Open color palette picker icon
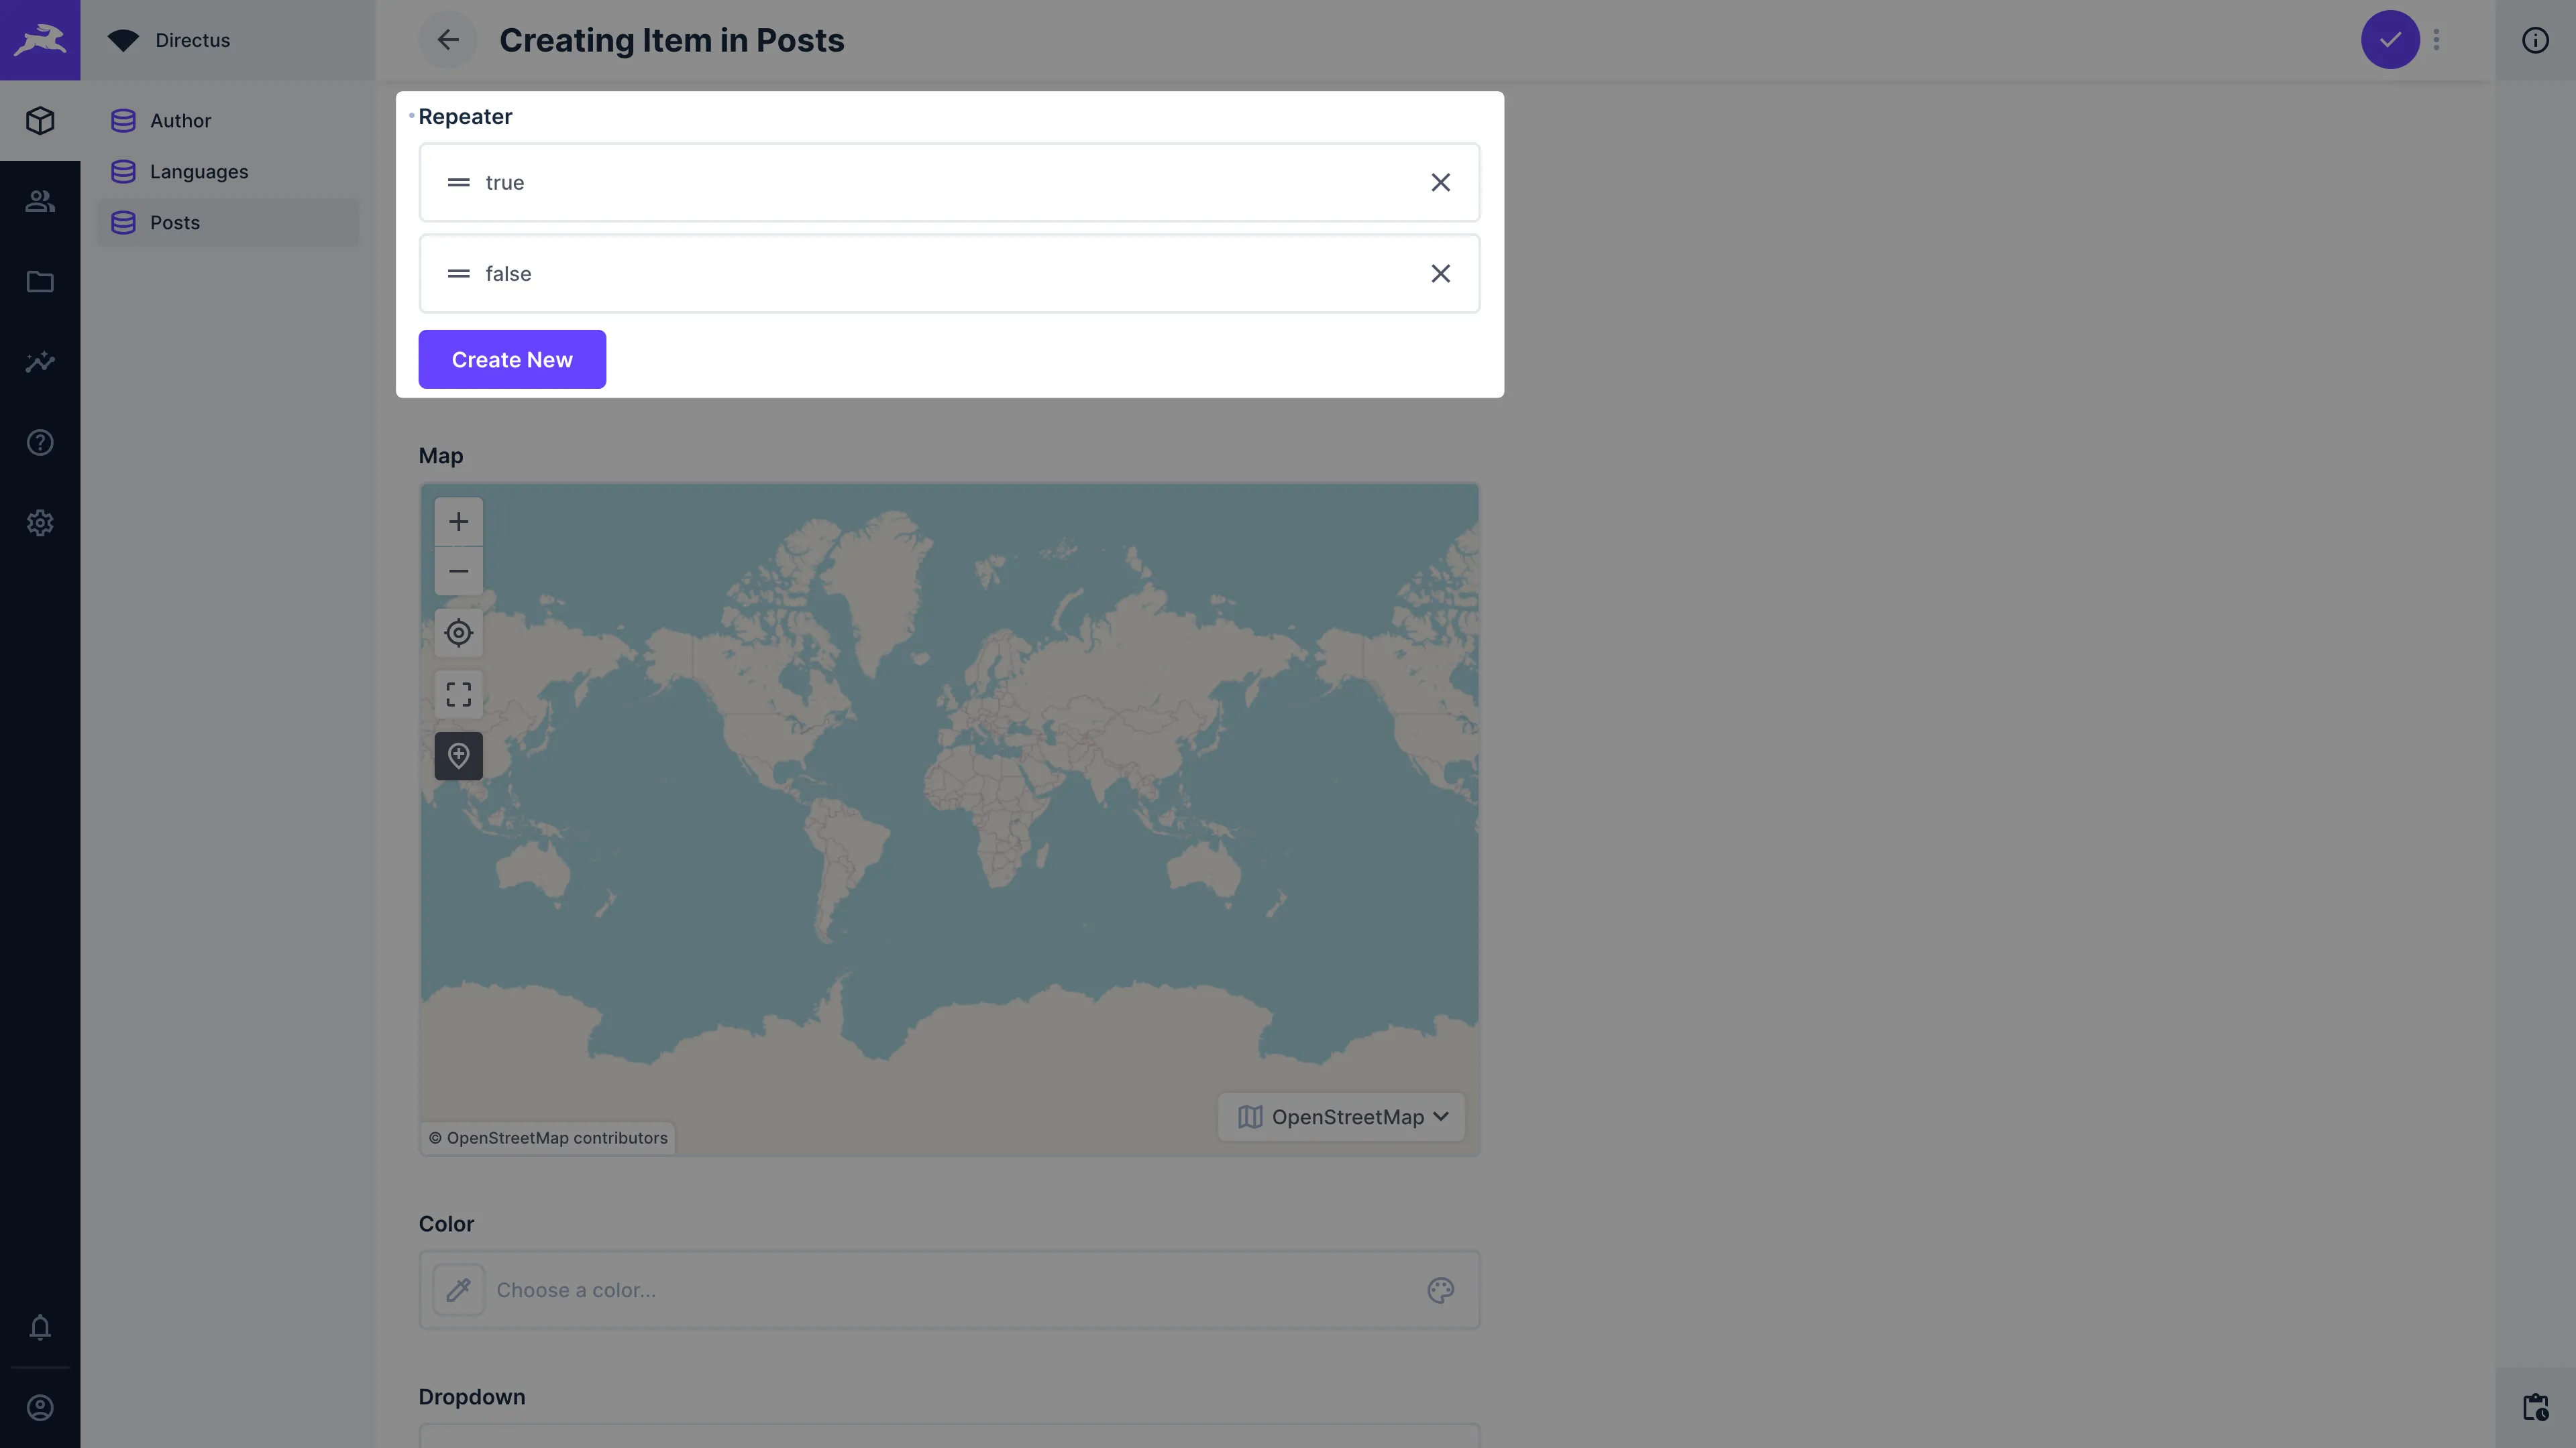This screenshot has width=2576, height=1448. [1440, 1290]
